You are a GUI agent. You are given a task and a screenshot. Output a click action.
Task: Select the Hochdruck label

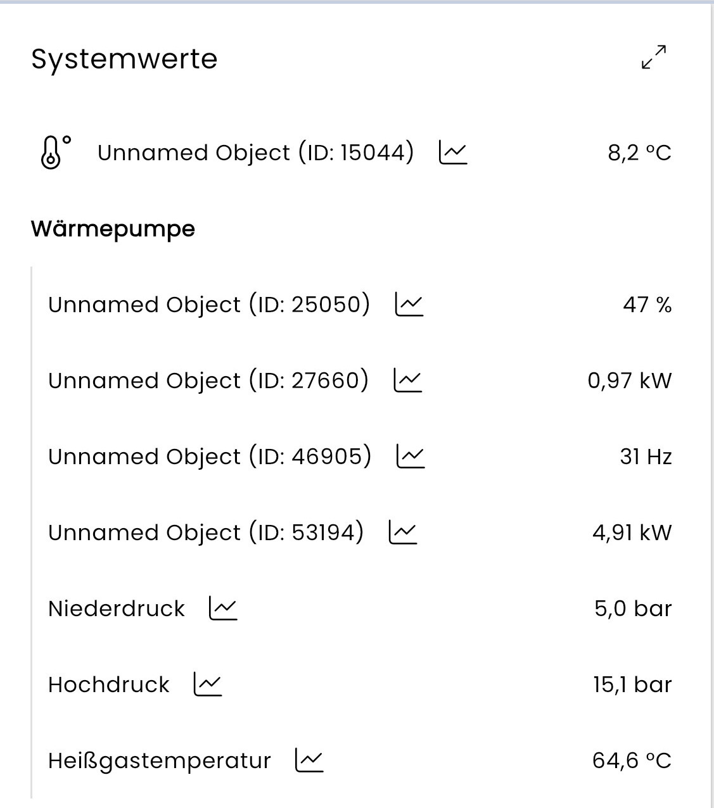[x=109, y=685]
